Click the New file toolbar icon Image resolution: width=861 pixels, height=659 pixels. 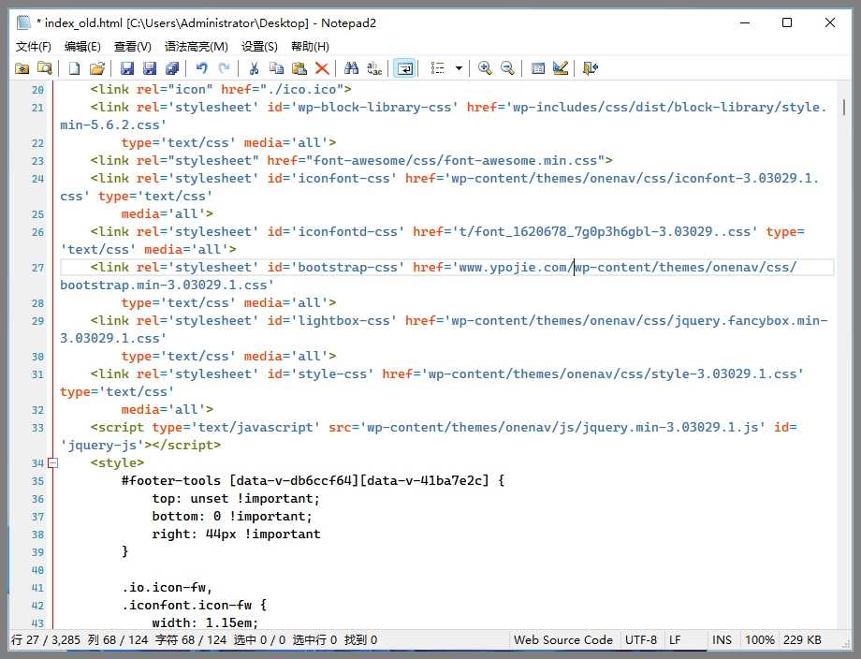click(74, 68)
